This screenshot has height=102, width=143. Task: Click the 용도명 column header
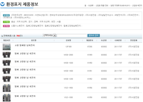pyautogui.click(x=34, y=40)
